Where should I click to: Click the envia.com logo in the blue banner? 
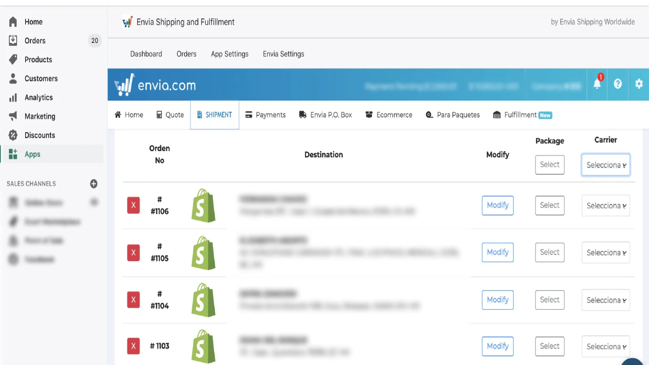(x=155, y=85)
